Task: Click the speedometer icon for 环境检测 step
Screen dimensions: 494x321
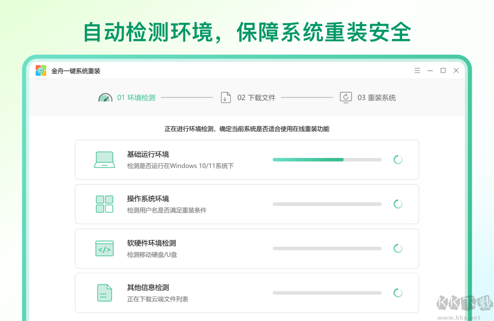Action: coord(105,97)
